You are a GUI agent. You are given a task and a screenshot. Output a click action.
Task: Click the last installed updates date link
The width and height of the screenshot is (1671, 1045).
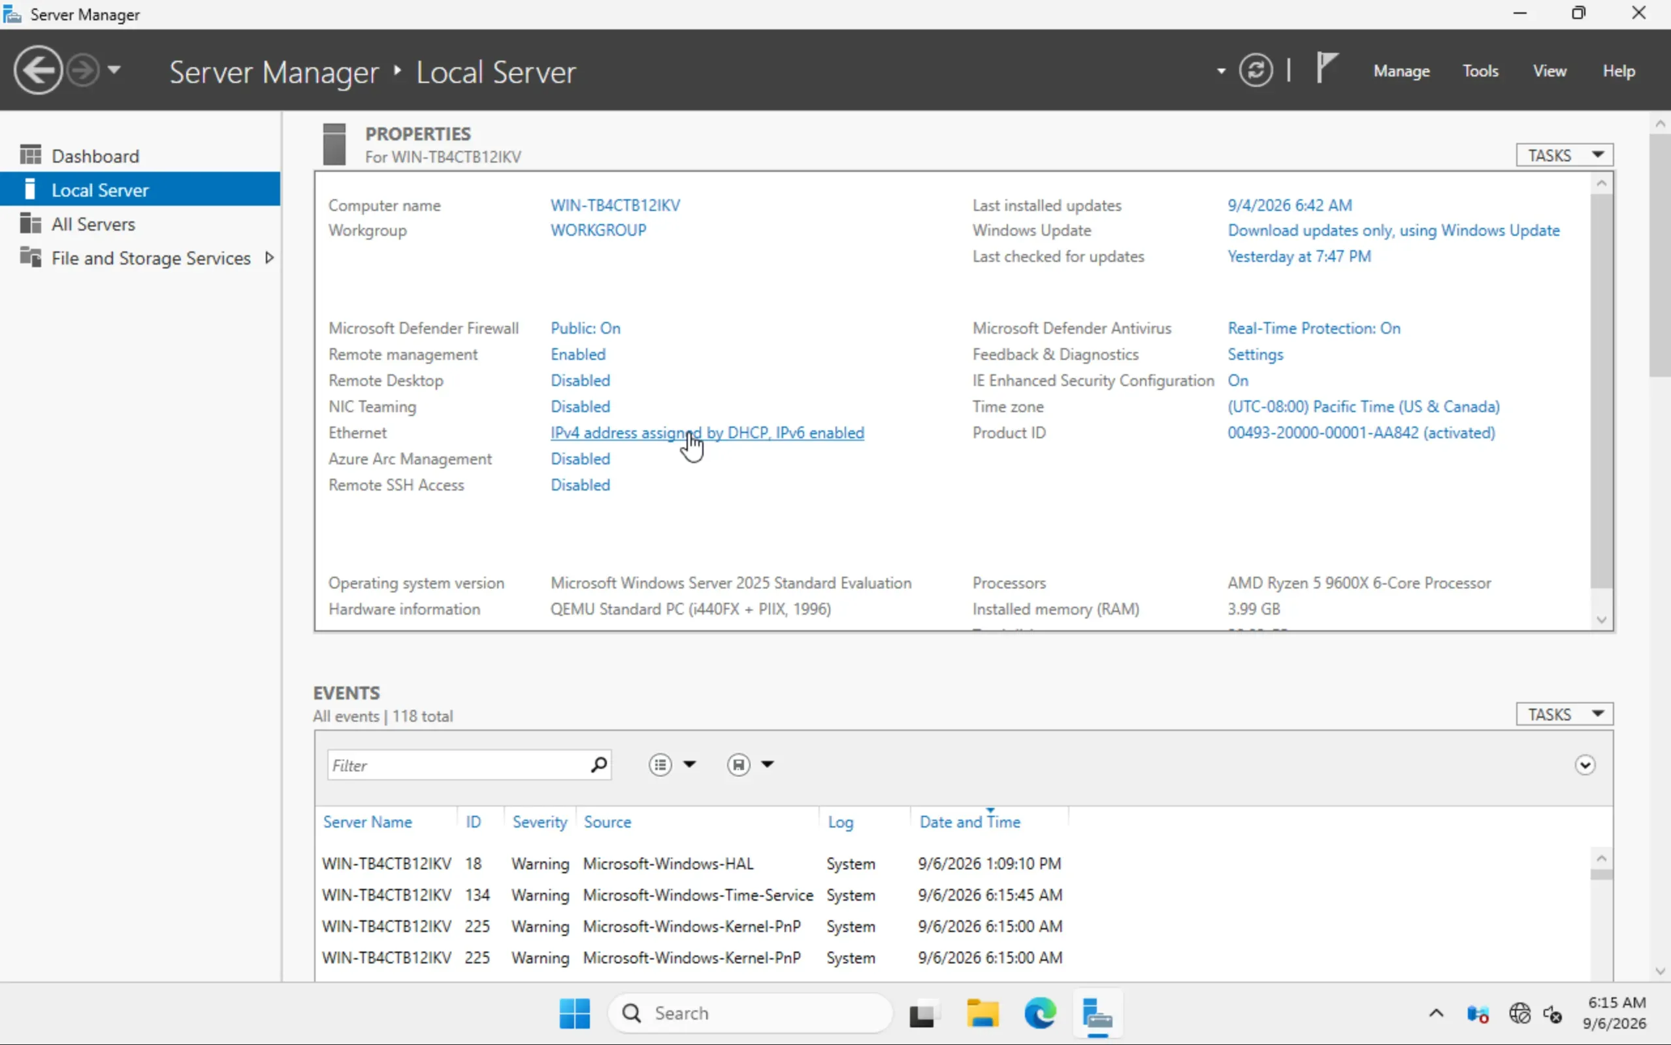tap(1290, 205)
